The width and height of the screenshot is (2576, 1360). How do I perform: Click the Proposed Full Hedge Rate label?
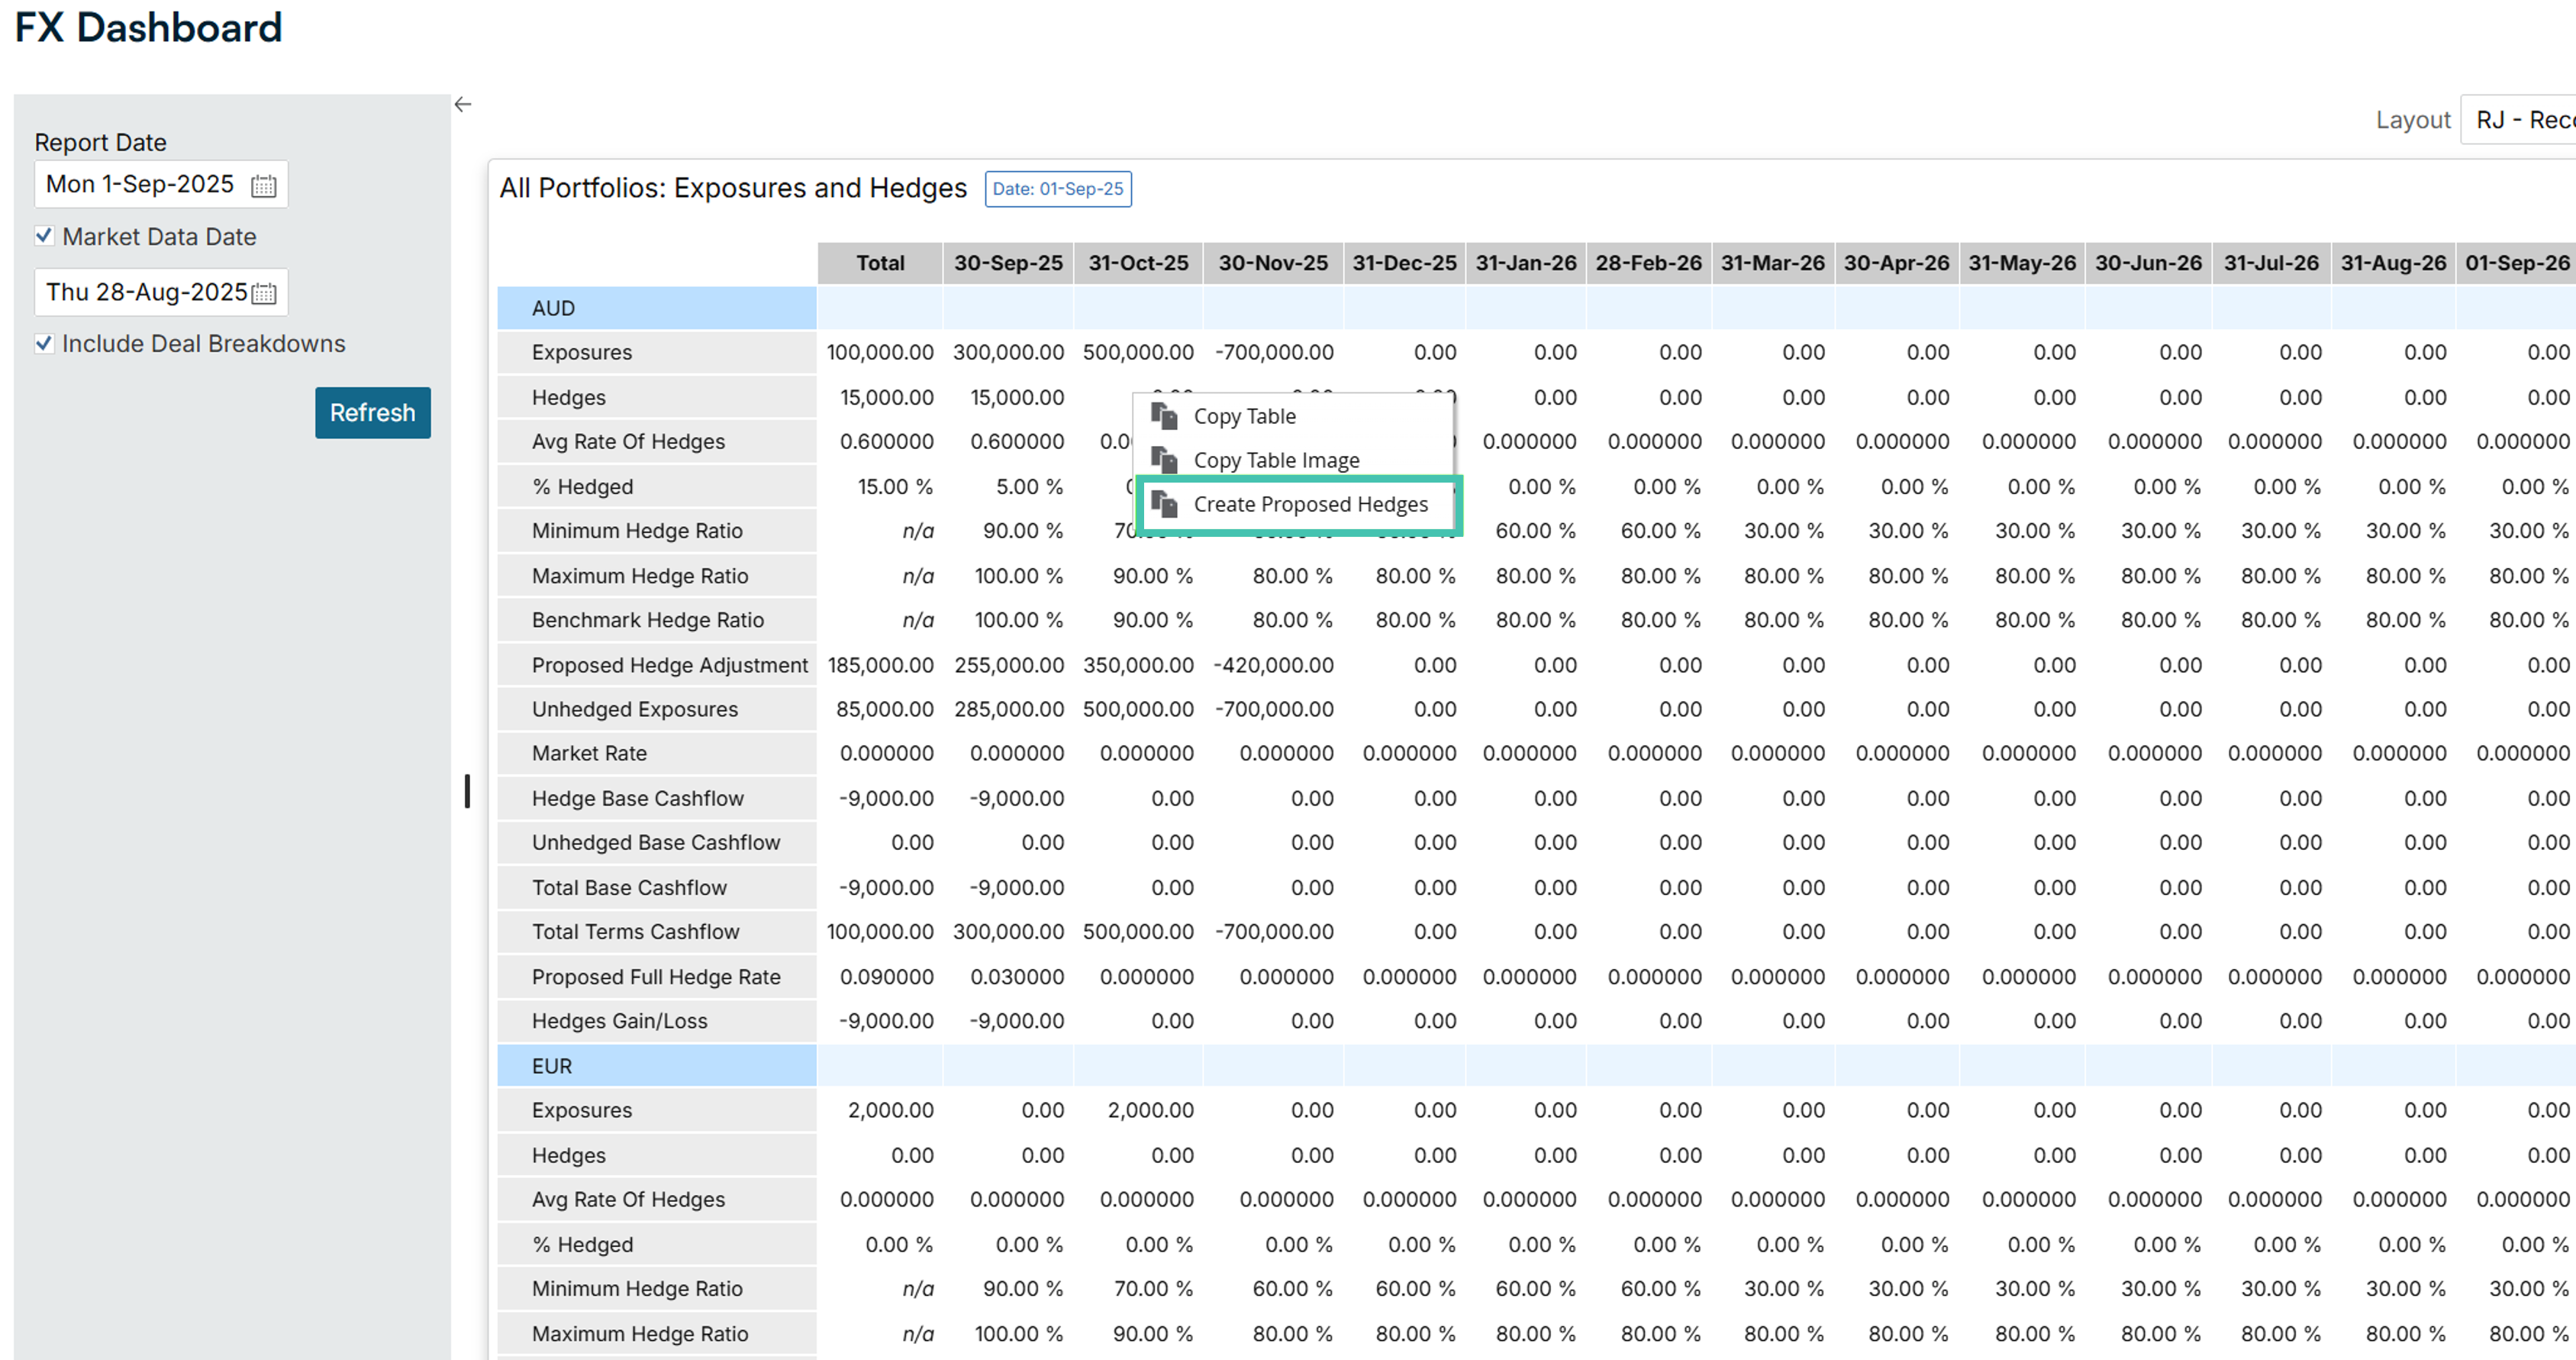(656, 977)
